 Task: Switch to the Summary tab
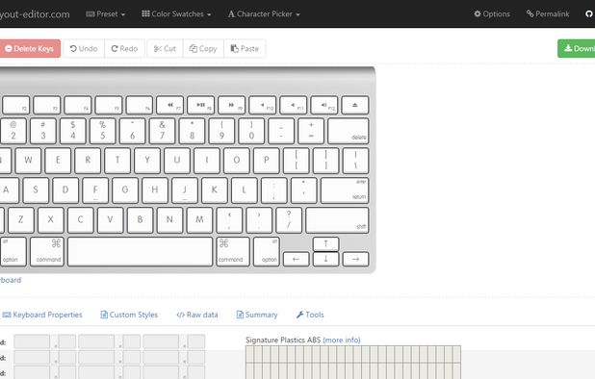(x=257, y=315)
